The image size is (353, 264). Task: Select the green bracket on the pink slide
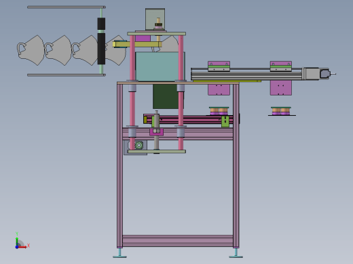point(225,121)
